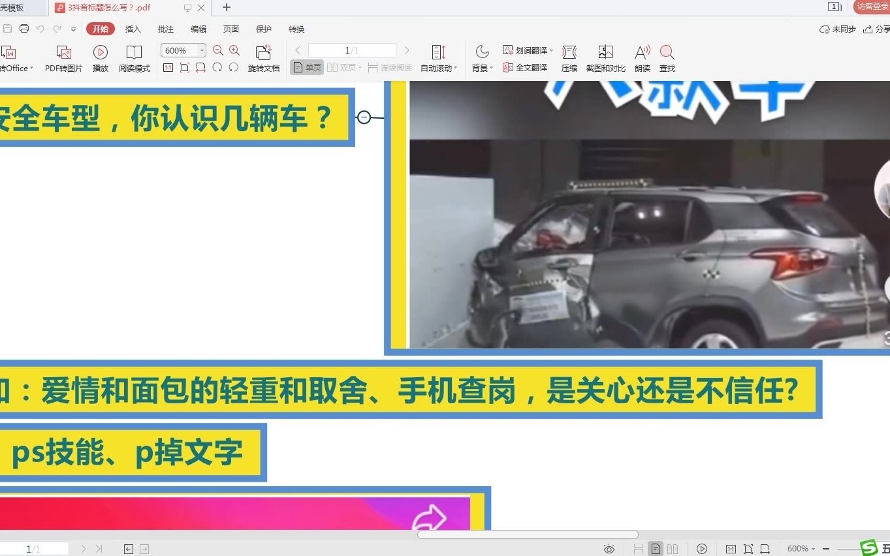890x556 pixels.
Task: Select single page layout in status bar
Action: 656,549
